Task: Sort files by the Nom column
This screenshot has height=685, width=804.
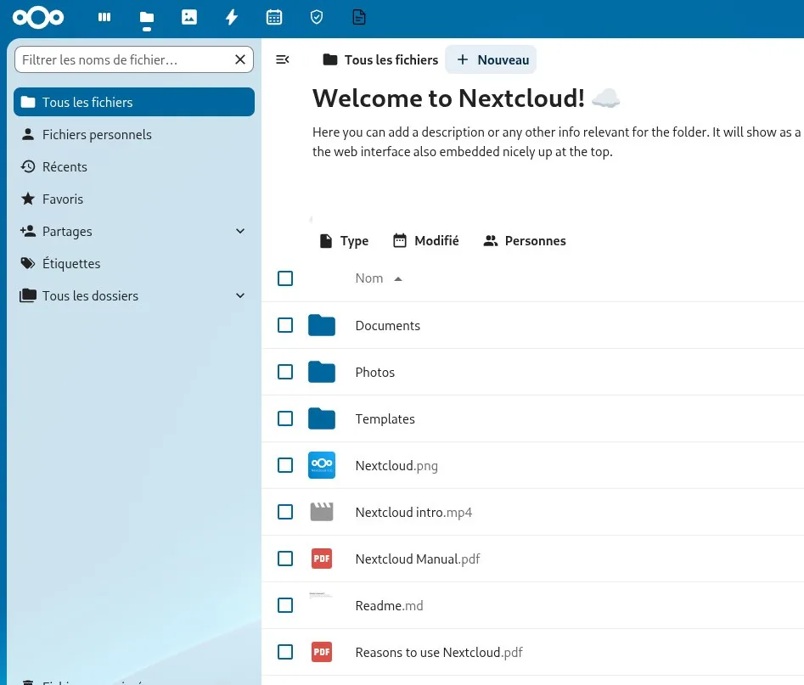Action: point(379,278)
